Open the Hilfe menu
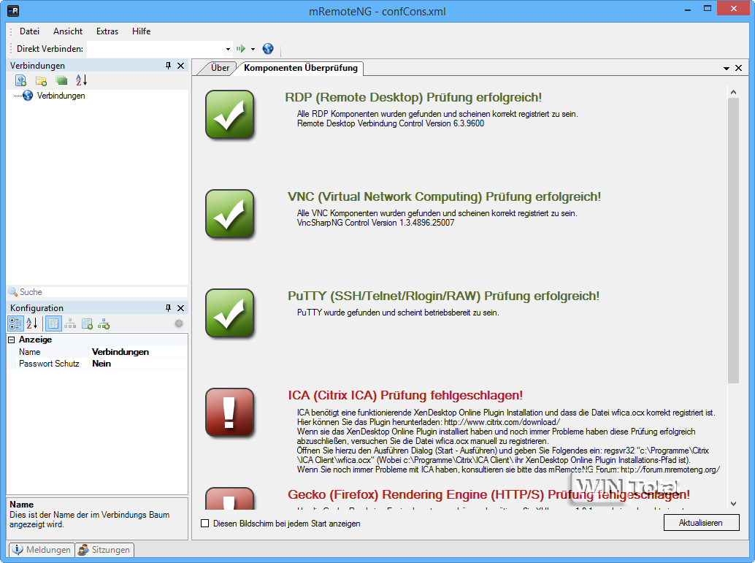The width and height of the screenshot is (755, 563). click(141, 31)
